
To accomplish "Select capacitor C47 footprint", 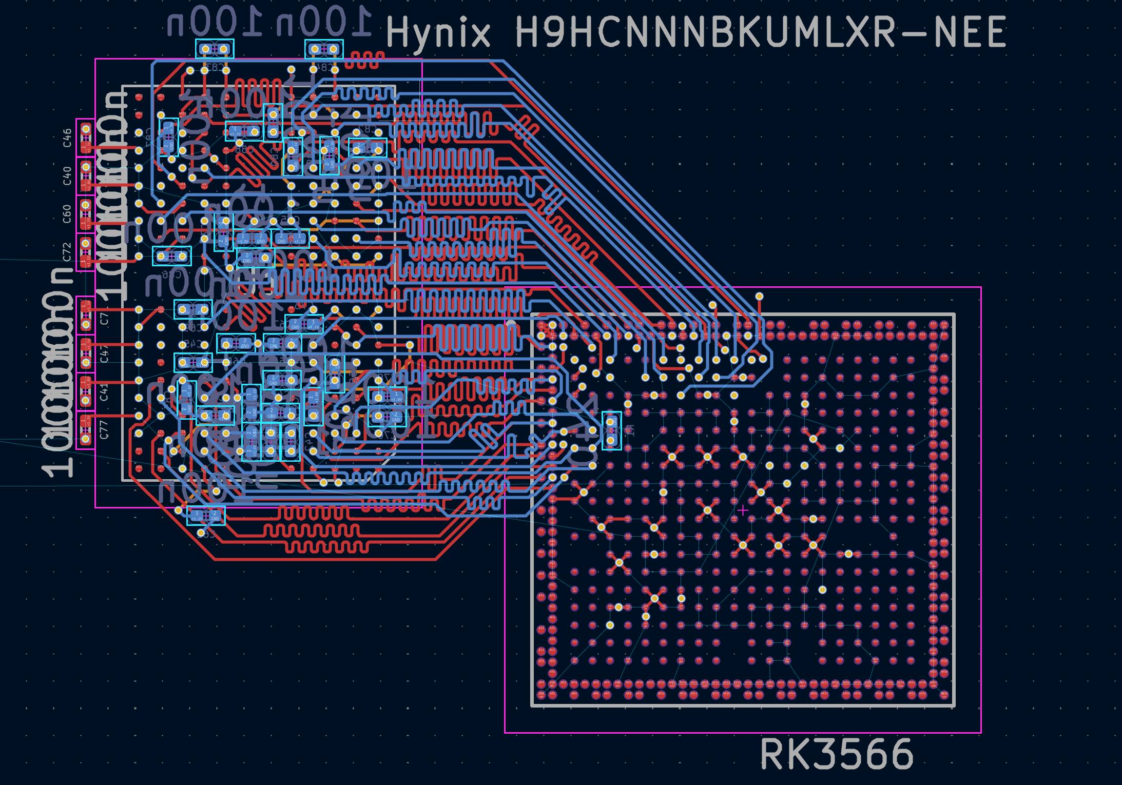I will point(86,354).
